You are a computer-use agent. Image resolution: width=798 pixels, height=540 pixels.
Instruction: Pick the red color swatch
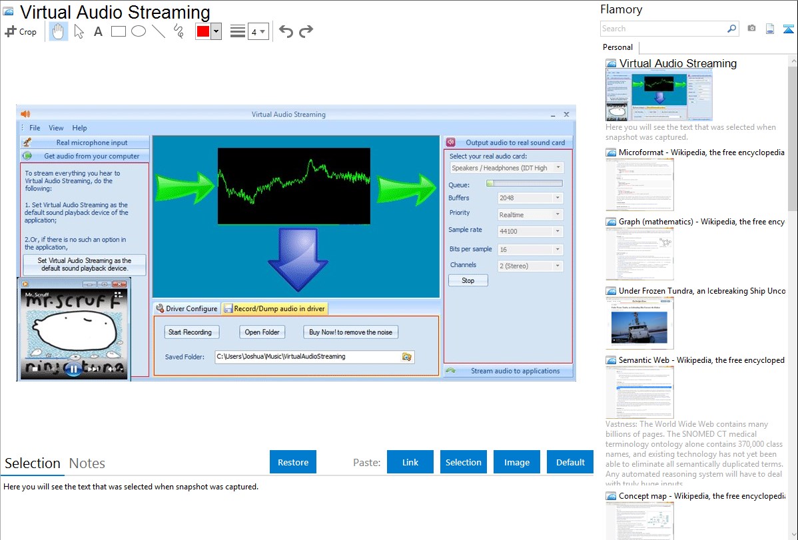tap(203, 31)
